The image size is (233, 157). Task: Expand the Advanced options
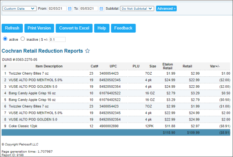(166, 8)
